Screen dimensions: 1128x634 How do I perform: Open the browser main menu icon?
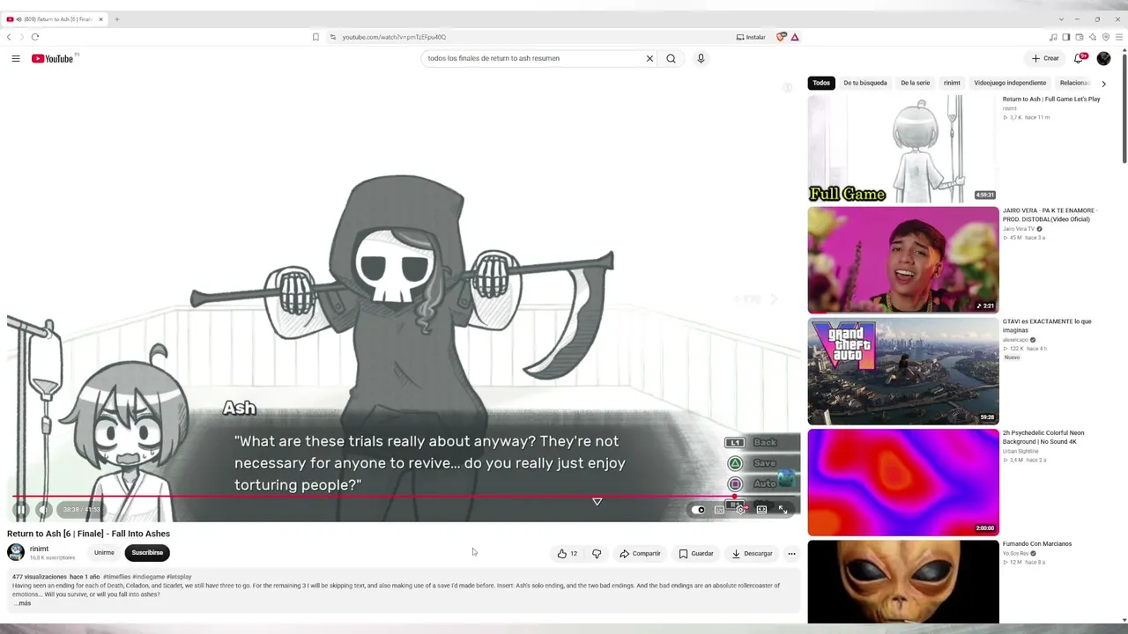1119,37
